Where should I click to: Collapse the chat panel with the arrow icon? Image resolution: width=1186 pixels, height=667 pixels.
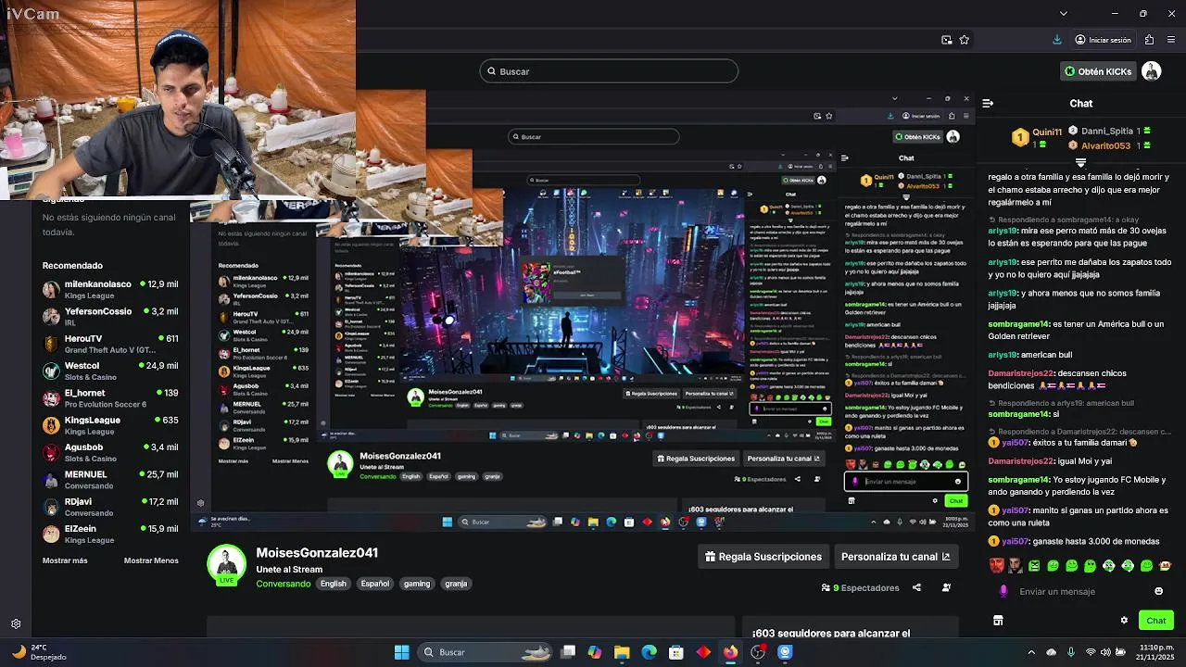(x=988, y=103)
